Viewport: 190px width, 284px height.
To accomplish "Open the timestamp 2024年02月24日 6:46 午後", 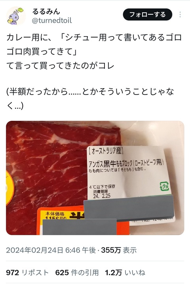I will [51, 250].
